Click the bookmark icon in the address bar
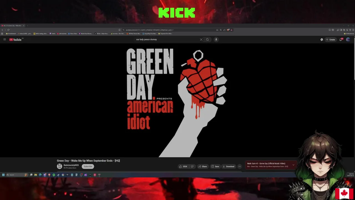Viewport: 355px width, 200px height. click(x=120, y=30)
